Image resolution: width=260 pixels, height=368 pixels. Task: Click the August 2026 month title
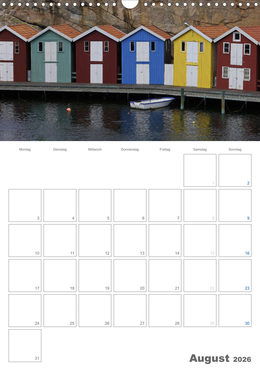click(220, 358)
